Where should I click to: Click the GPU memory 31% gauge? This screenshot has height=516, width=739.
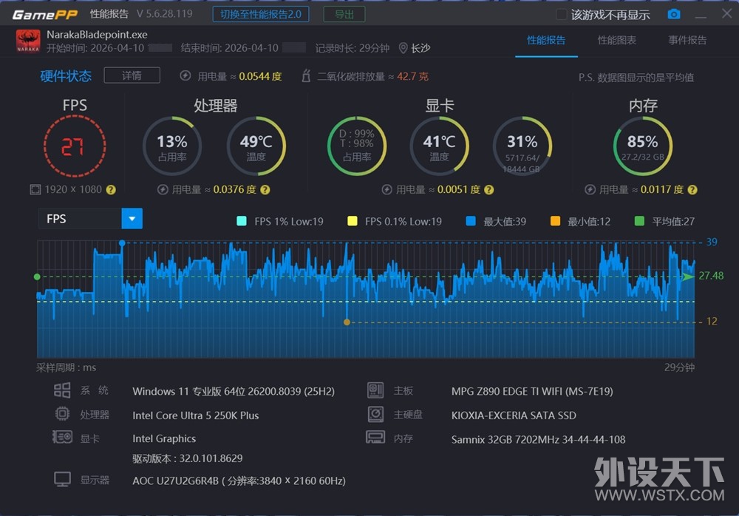(x=522, y=146)
